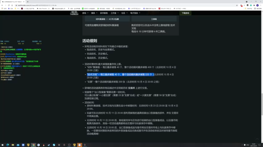The image size is (263, 147).
Task: Select the 材料集装箱 42件大包裹 header
Action: tap(107, 19)
